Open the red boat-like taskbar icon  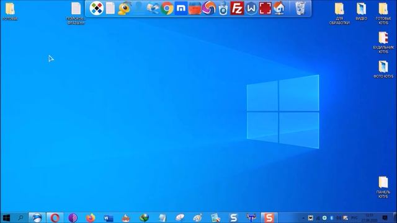126,217
